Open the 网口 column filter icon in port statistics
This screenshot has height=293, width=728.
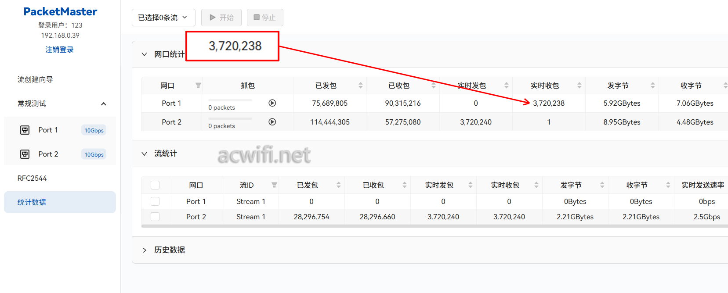click(198, 86)
